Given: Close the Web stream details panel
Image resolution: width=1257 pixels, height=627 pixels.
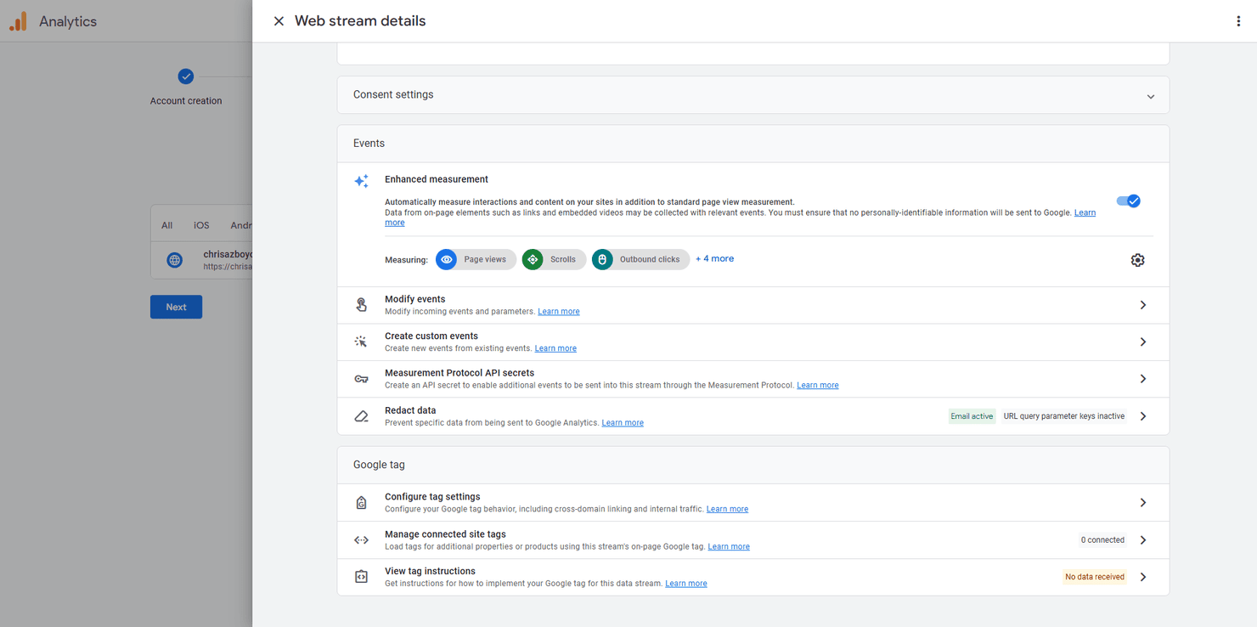Looking at the screenshot, I should 279,21.
